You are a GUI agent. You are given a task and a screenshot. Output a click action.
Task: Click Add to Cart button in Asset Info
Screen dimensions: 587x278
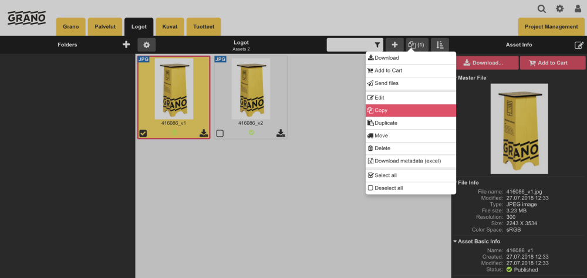(552, 63)
